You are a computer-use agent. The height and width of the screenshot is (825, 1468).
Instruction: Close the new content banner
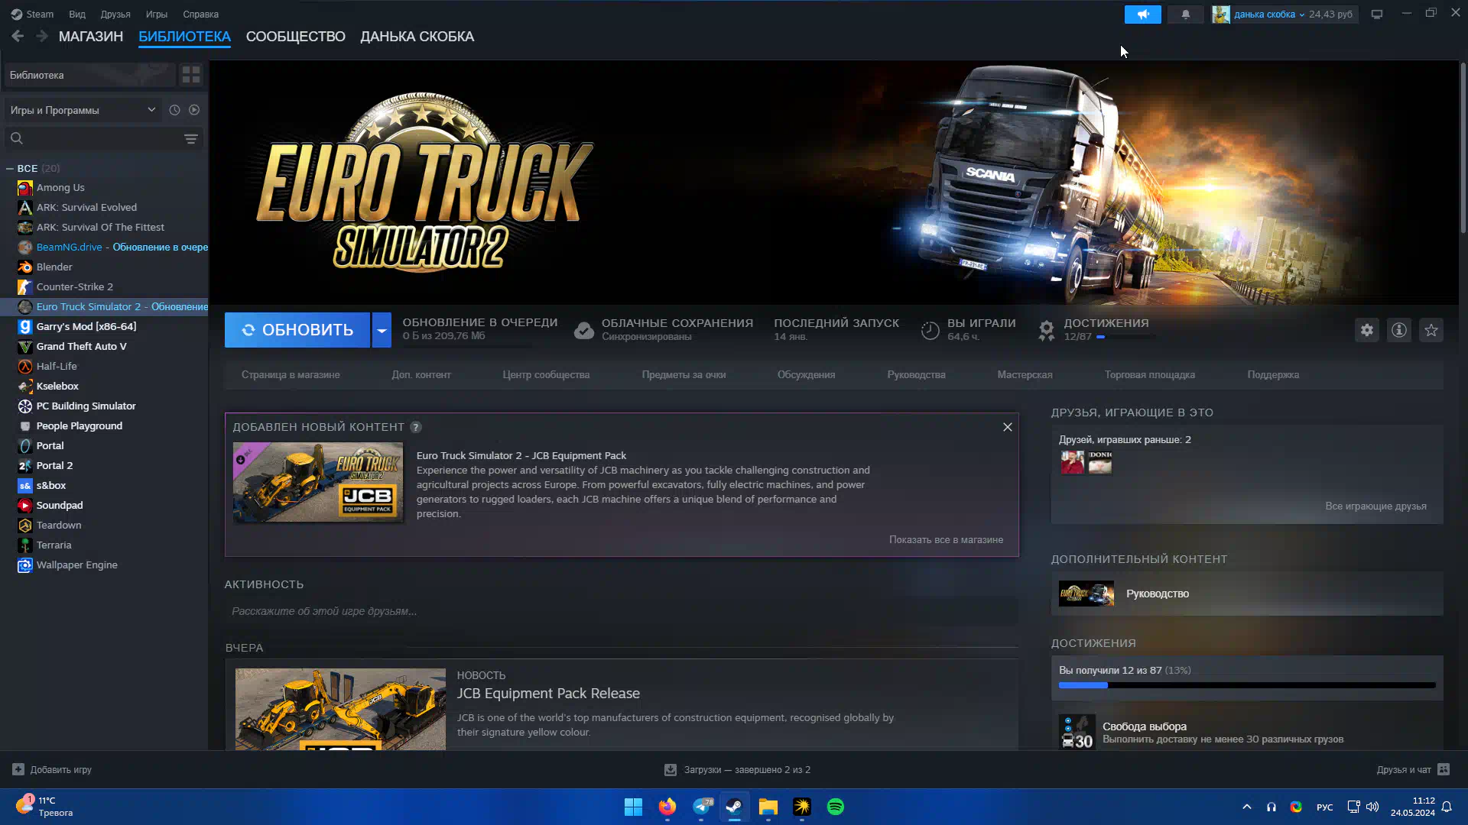coord(1007,427)
